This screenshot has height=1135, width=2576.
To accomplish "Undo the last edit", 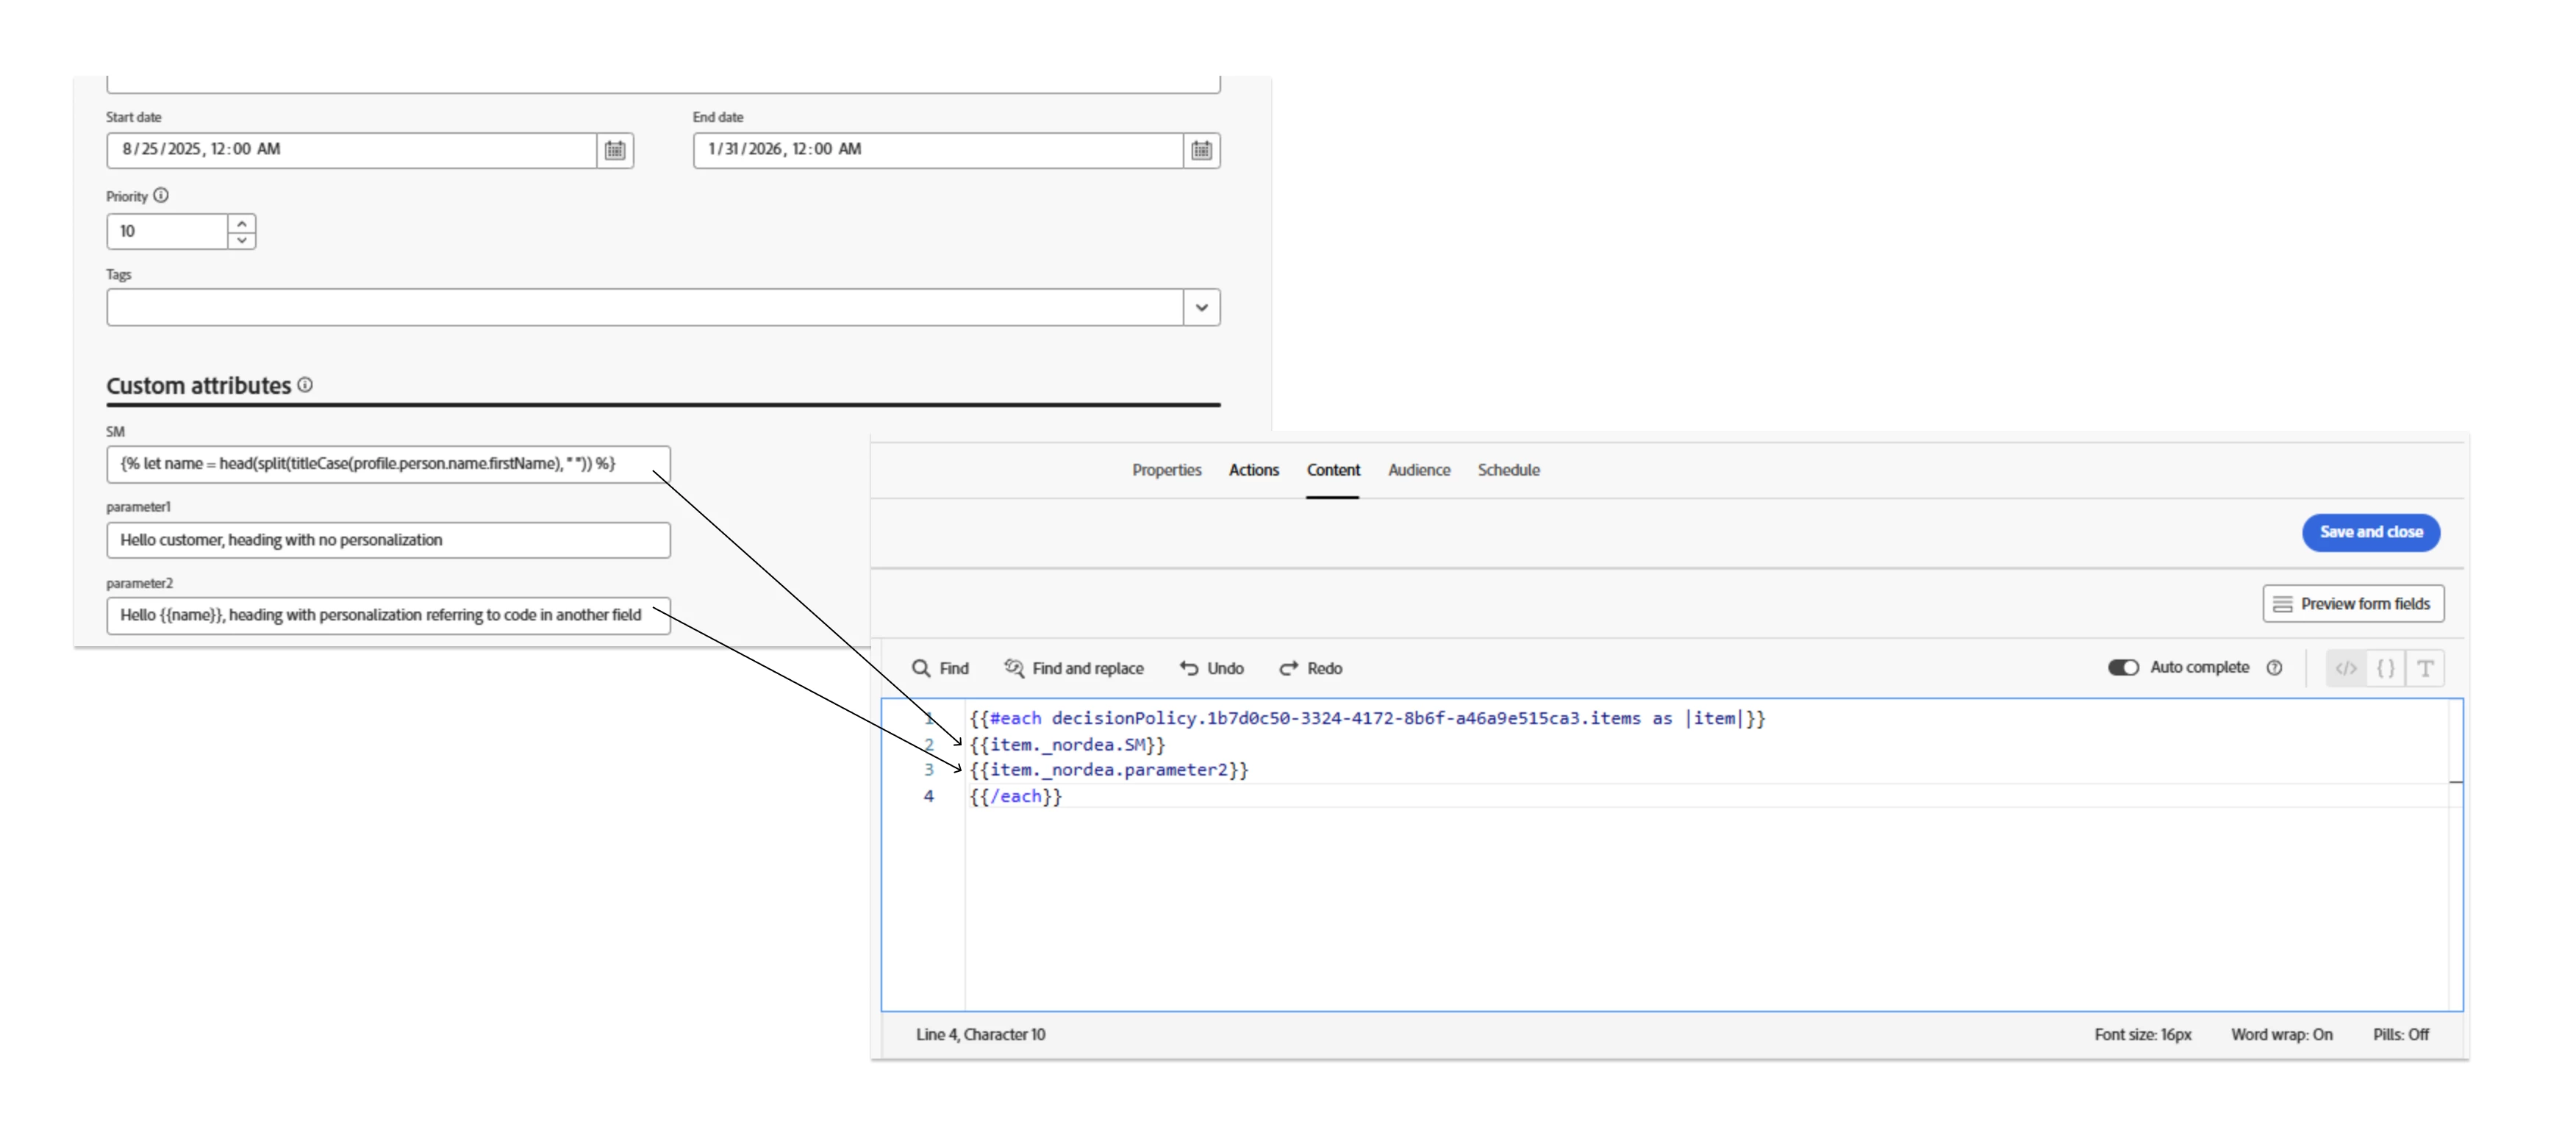I will pos(1211,668).
